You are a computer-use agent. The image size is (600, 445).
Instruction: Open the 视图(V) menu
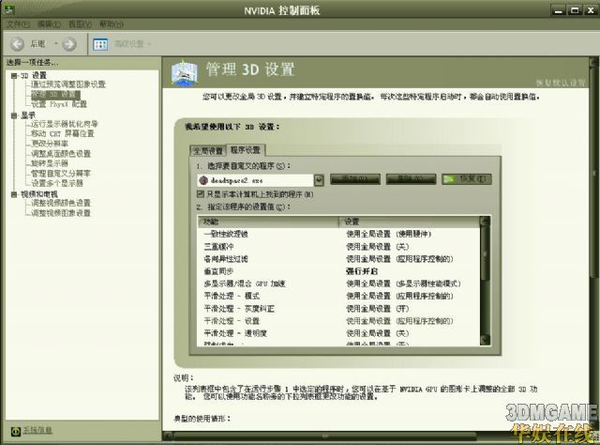point(80,24)
